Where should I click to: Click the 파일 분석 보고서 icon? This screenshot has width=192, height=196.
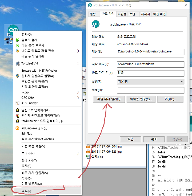[17, 45]
